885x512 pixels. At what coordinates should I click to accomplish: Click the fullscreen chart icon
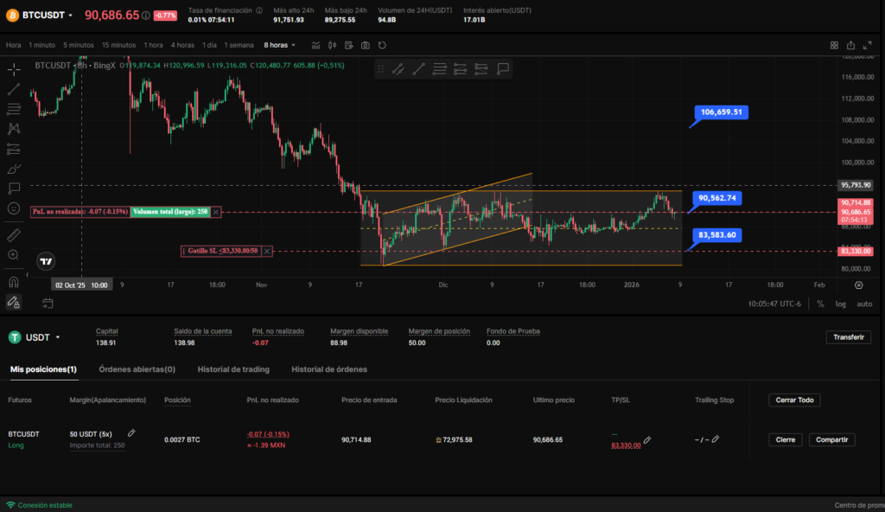click(x=869, y=45)
